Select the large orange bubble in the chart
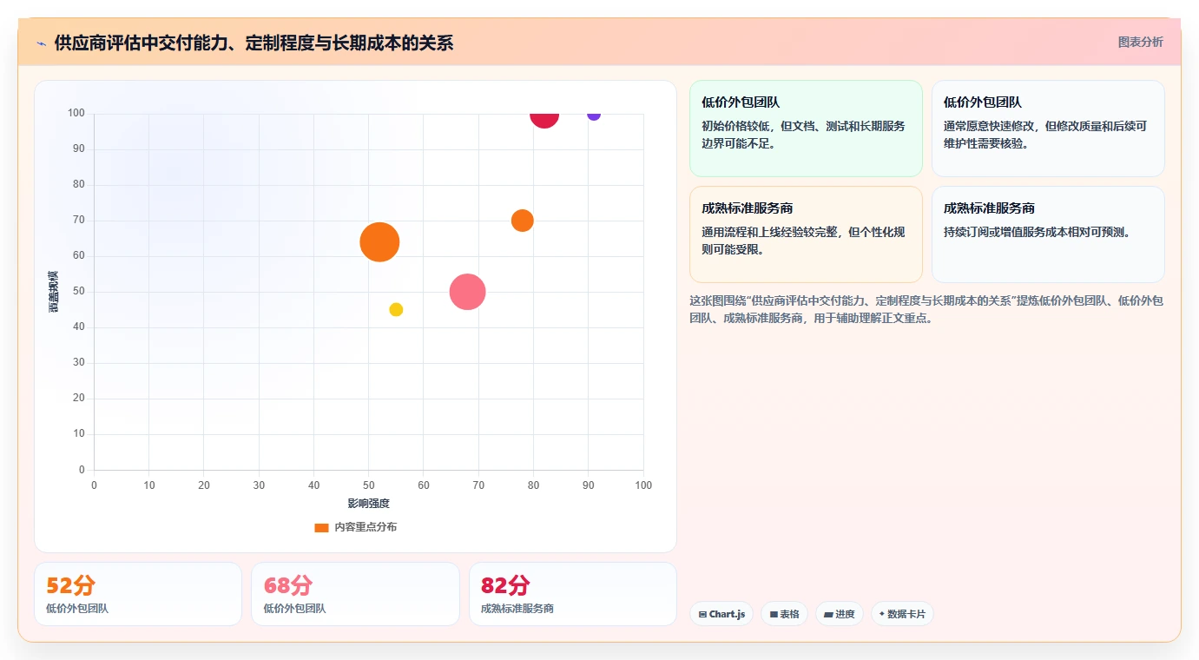Viewport: 1199px width, 660px height. coord(379,242)
